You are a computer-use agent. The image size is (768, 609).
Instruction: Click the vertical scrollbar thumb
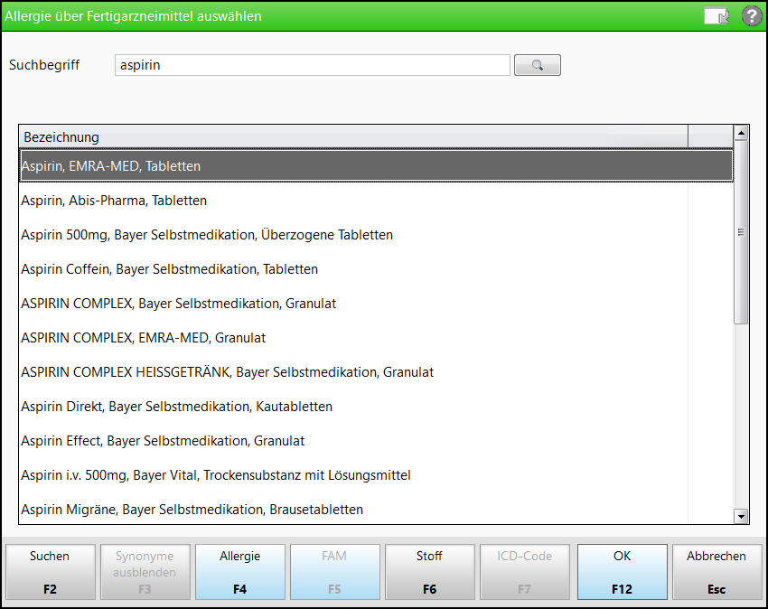[741, 232]
